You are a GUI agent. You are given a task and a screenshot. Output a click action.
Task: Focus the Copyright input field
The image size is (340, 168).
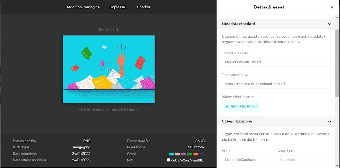[x=304, y=160]
